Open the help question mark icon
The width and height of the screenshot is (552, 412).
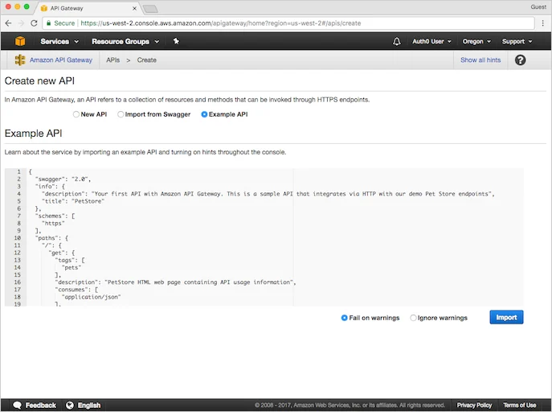[520, 60]
